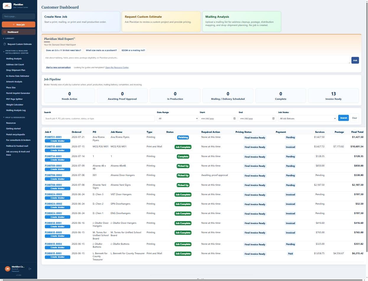
Task: Open the Create New Job card
Action: coord(81,22)
